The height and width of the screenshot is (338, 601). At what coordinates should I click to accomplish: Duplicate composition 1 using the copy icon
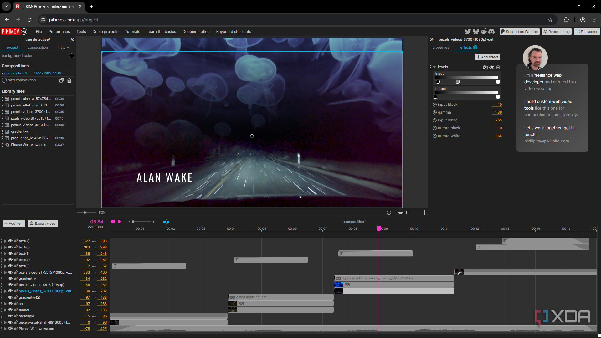[x=62, y=80]
